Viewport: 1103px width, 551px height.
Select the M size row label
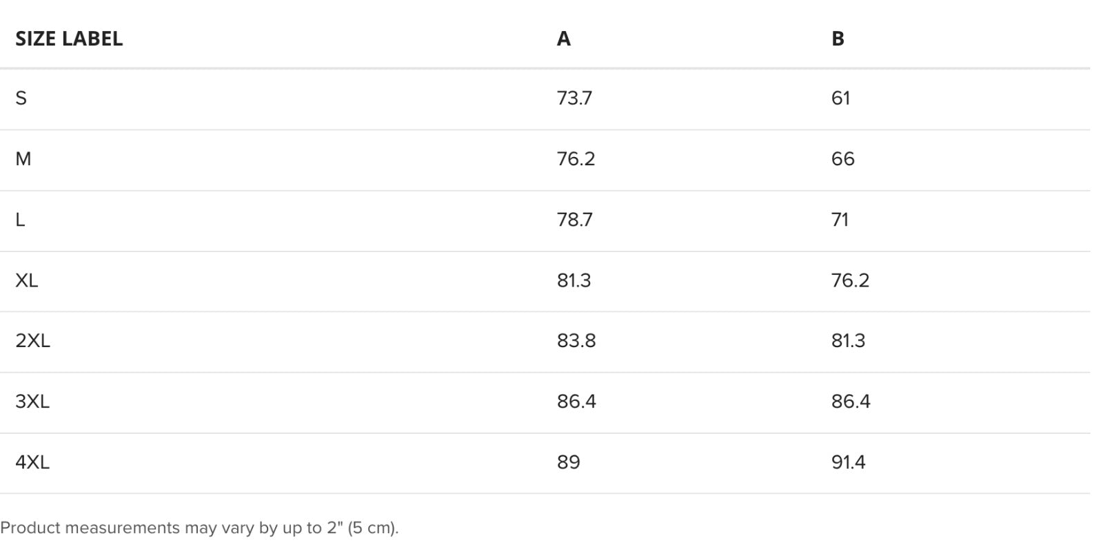pyautogui.click(x=23, y=159)
